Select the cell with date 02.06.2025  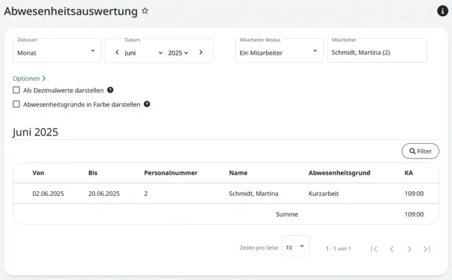point(48,193)
